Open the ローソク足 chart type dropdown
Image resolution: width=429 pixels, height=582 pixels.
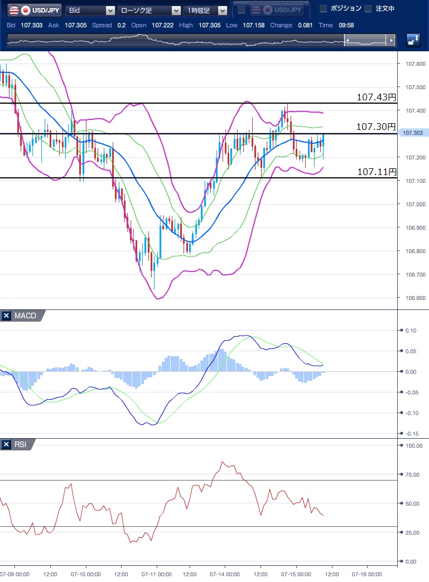click(x=150, y=10)
